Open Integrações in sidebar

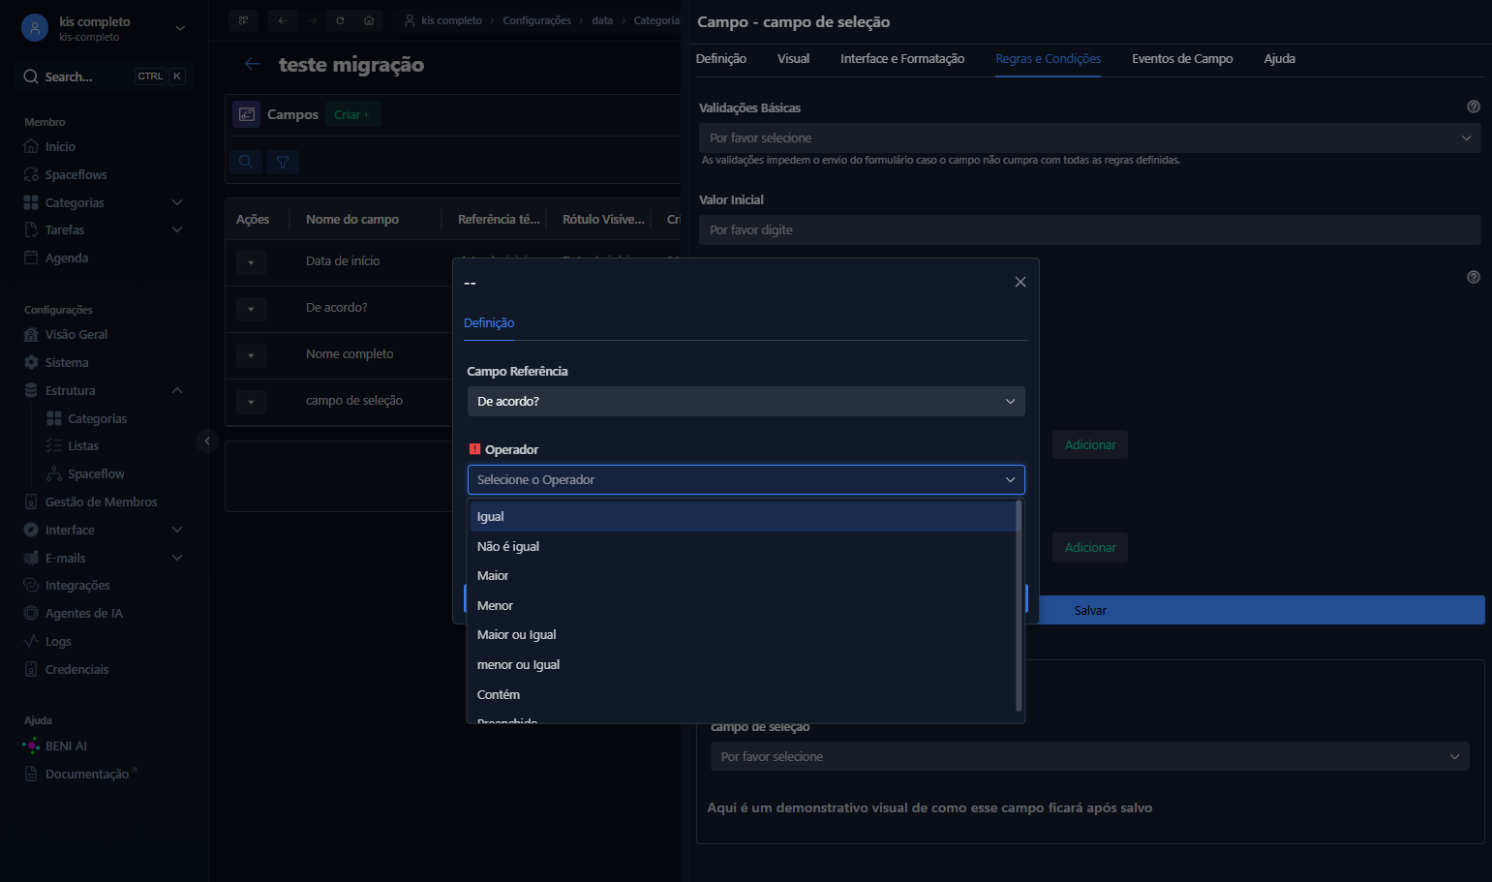pos(77,585)
